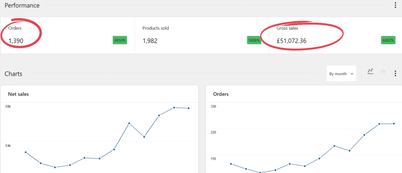Open the Performance section options menu
The image size is (402, 173).
point(395,5)
